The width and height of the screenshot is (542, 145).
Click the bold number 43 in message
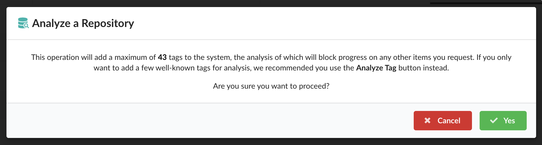coord(162,57)
